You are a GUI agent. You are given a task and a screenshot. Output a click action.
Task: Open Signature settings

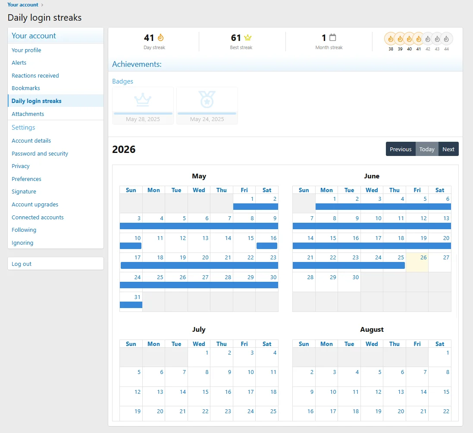point(56,191)
